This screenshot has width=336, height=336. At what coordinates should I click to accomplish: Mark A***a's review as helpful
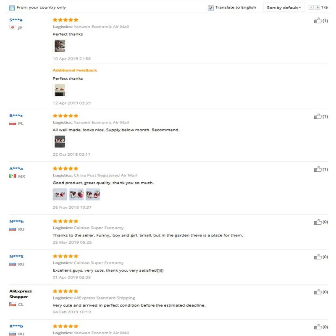(318, 169)
